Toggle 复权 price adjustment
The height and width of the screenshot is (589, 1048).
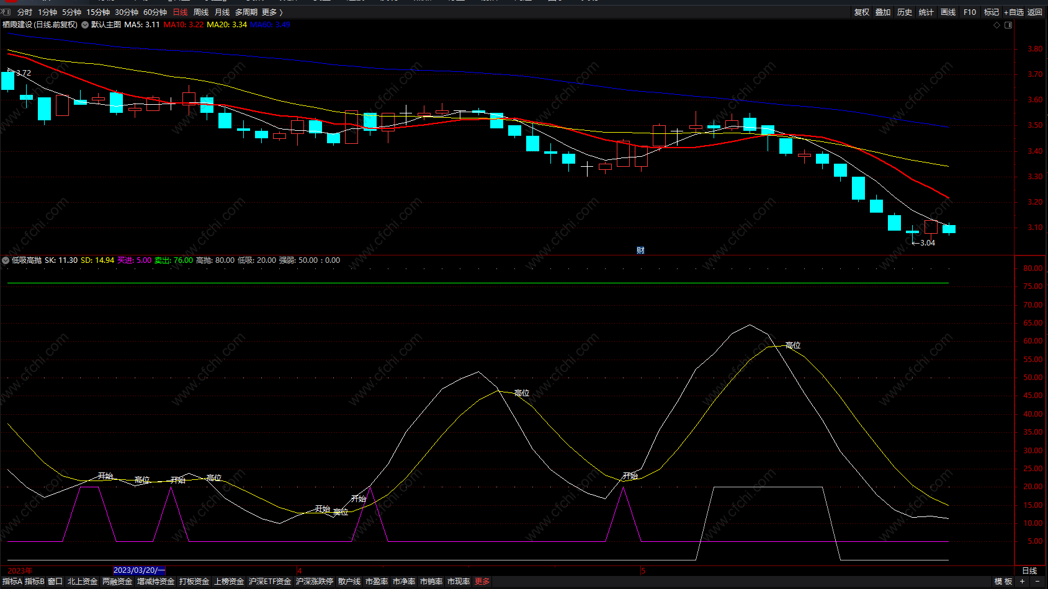tap(861, 12)
